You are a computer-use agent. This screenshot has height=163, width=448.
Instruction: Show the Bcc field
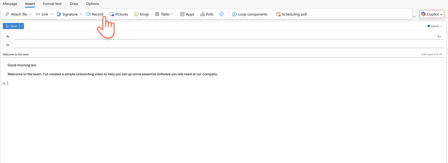click(x=439, y=36)
